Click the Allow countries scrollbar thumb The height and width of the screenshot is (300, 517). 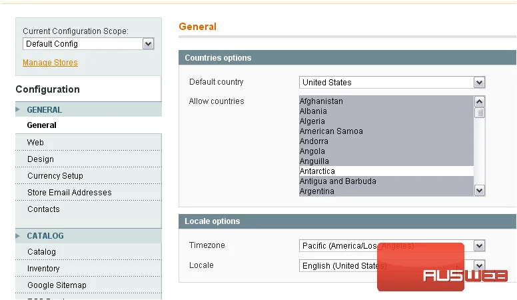[x=480, y=113]
